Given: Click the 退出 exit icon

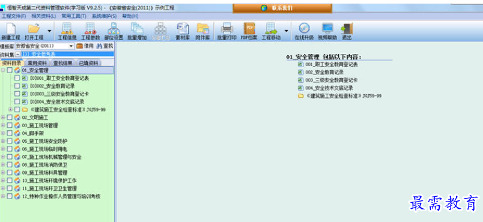Looking at the screenshot, I should [347, 29].
